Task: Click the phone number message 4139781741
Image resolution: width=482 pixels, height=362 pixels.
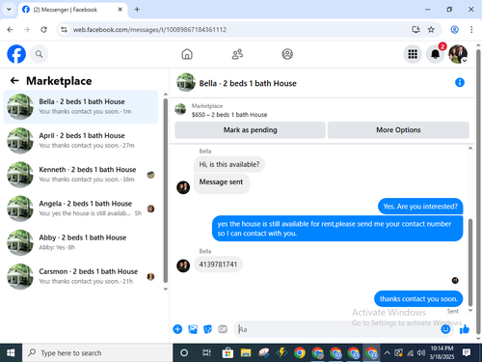Action: 218,265
